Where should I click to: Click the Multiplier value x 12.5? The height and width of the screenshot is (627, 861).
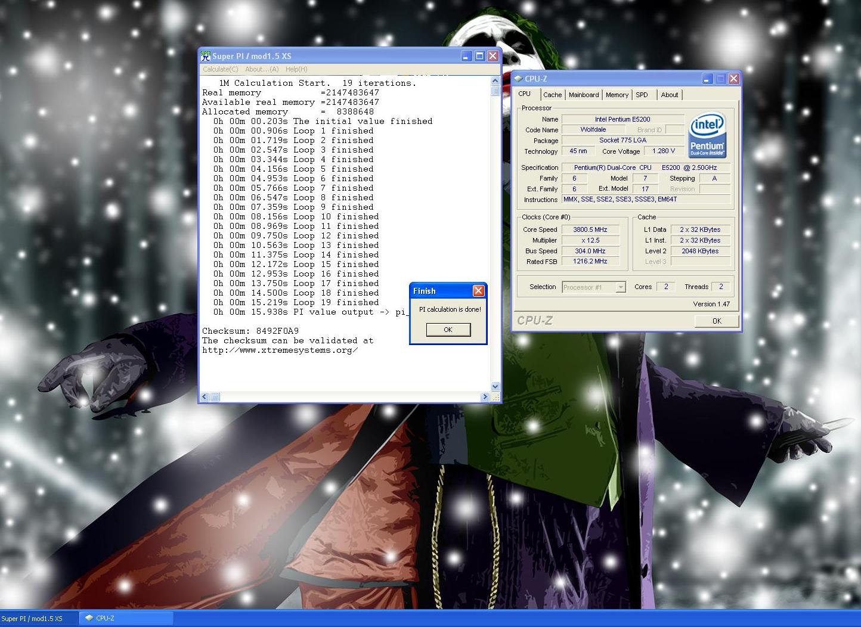click(x=590, y=240)
